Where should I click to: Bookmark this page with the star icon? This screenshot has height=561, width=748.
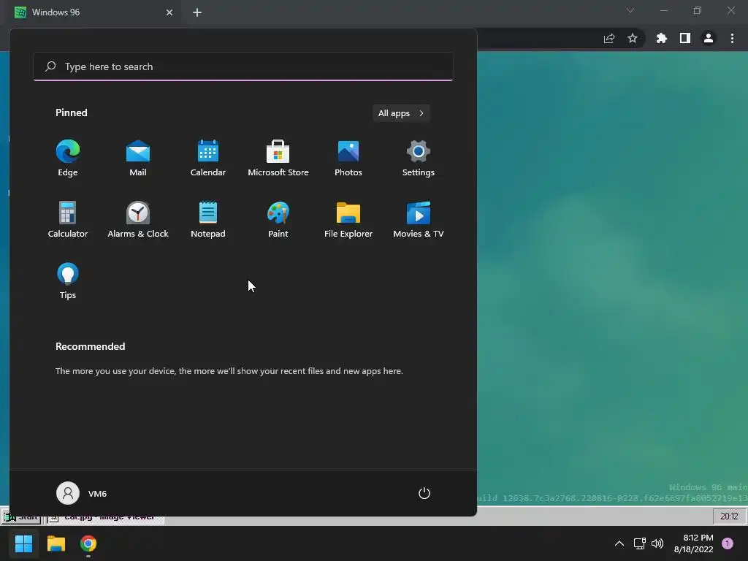(x=633, y=39)
